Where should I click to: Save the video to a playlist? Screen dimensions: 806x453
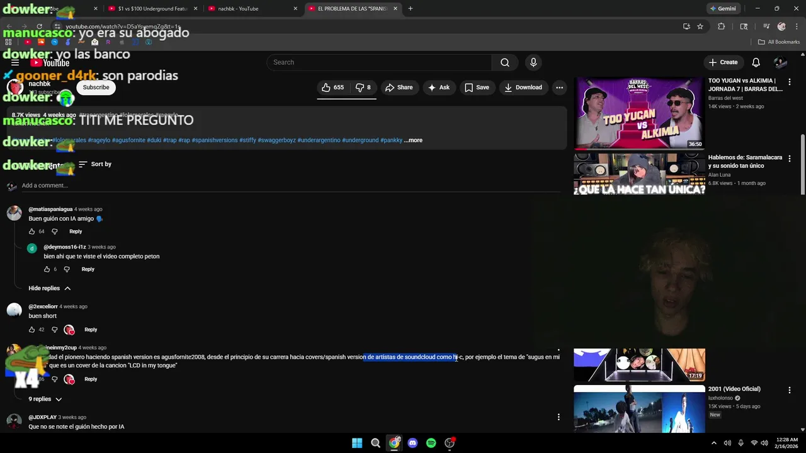[x=477, y=87]
